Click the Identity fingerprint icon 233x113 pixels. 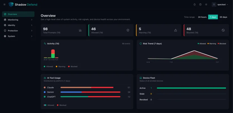coord(5,25)
